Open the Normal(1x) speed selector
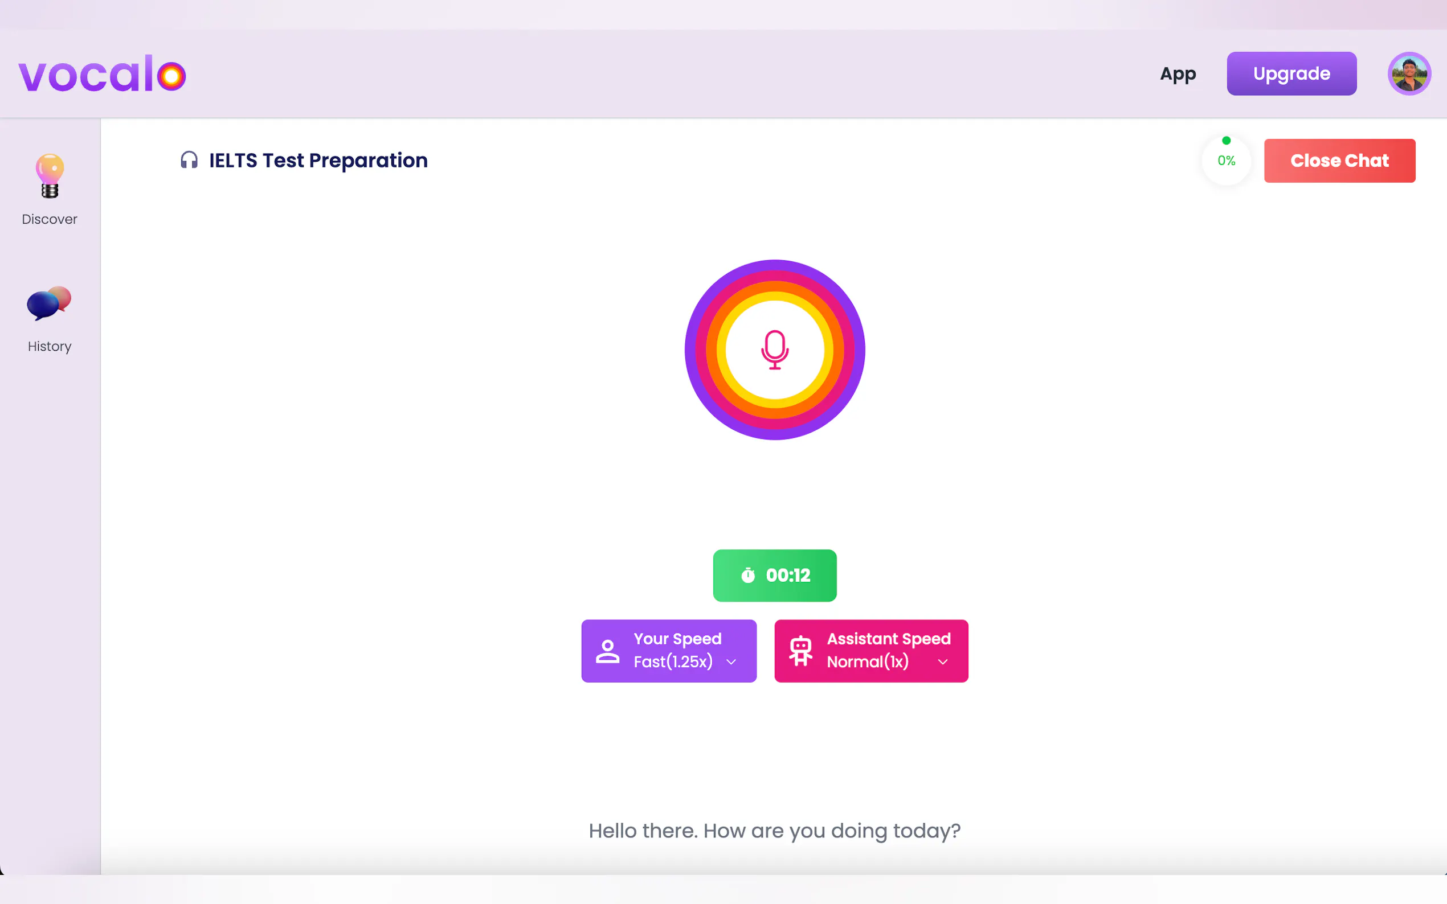 pyautogui.click(x=868, y=662)
